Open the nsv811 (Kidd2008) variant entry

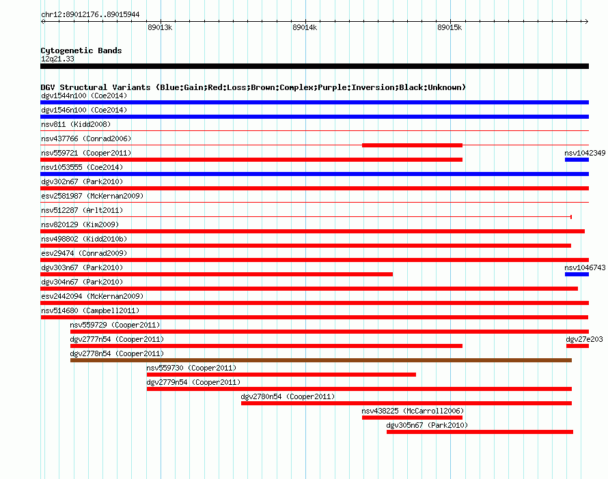tap(76, 124)
